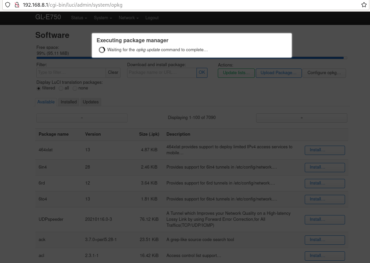Open the System dropdown menu

click(103, 18)
